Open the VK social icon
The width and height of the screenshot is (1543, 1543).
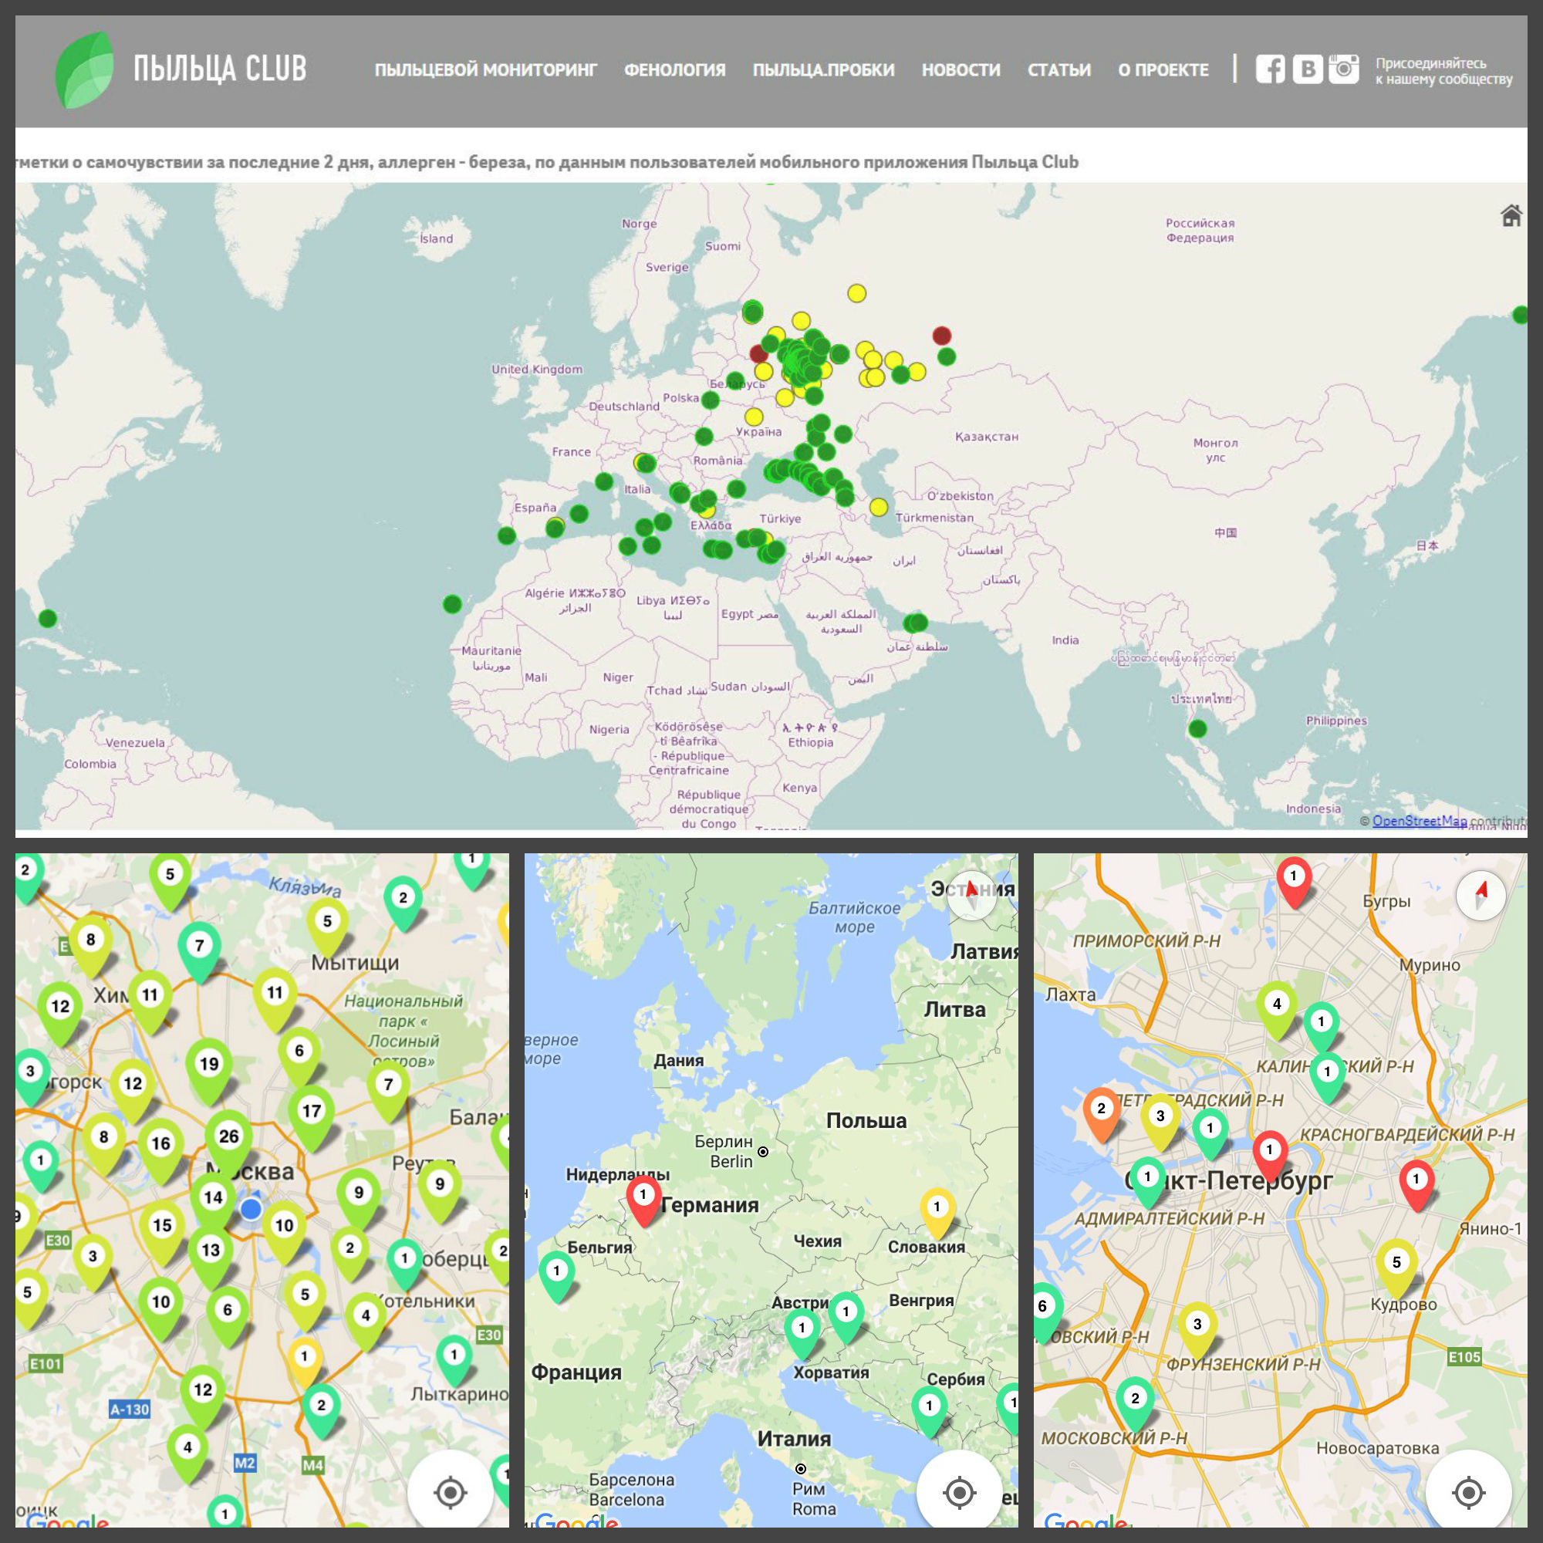[x=1308, y=69]
